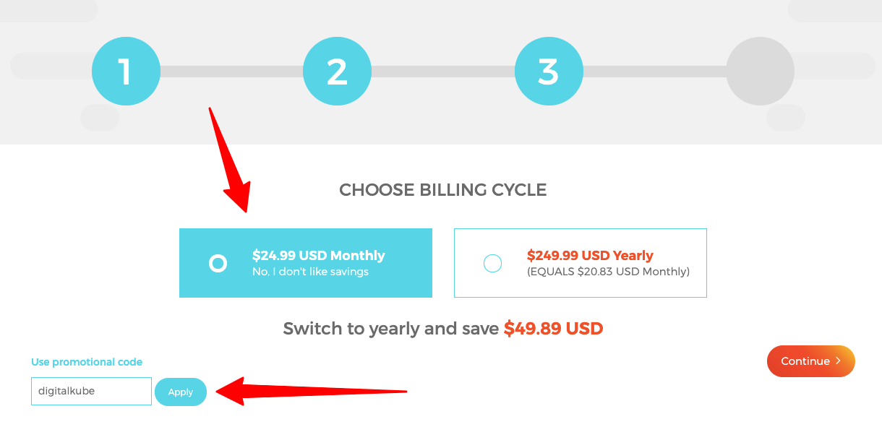882x427 pixels.
Task: Click the step 3 circle
Action: click(549, 72)
